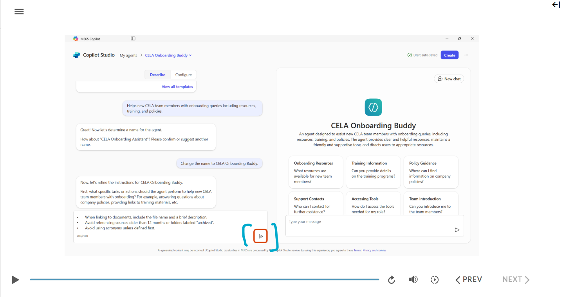Minimize the M365 Copilot window

pyautogui.click(x=447, y=38)
